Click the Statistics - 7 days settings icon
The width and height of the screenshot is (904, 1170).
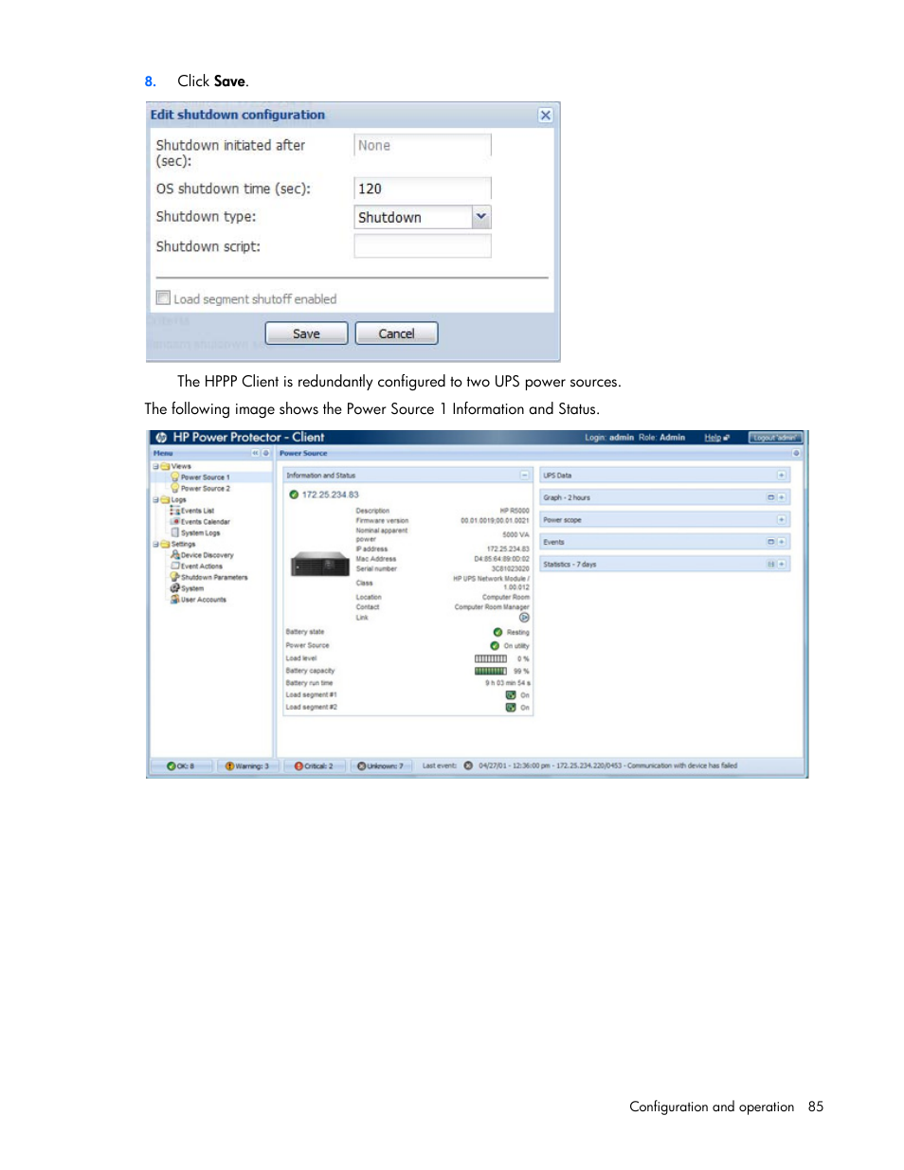[x=771, y=565]
